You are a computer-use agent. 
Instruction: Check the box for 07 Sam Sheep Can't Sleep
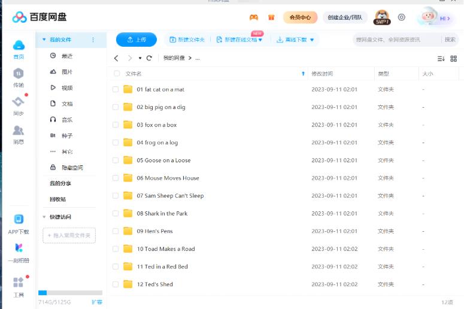point(116,196)
